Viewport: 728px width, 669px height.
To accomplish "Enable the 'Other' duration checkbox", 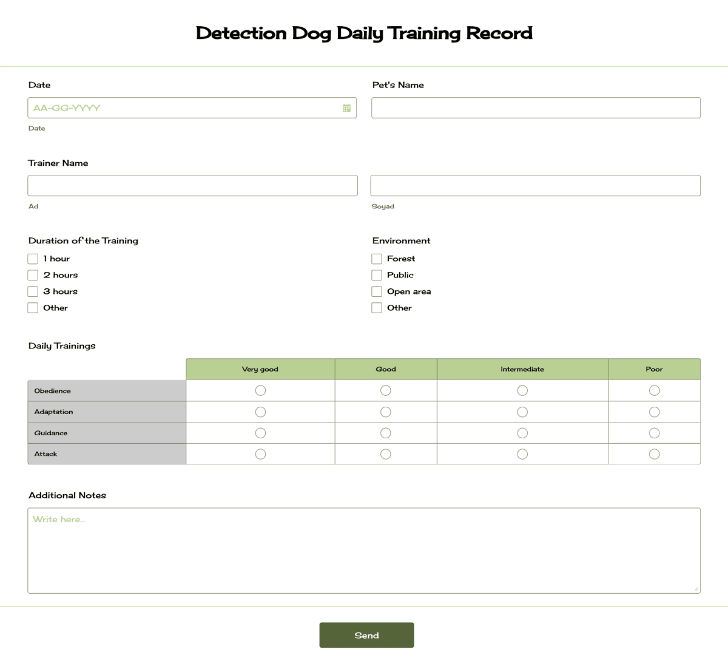I will pos(33,307).
